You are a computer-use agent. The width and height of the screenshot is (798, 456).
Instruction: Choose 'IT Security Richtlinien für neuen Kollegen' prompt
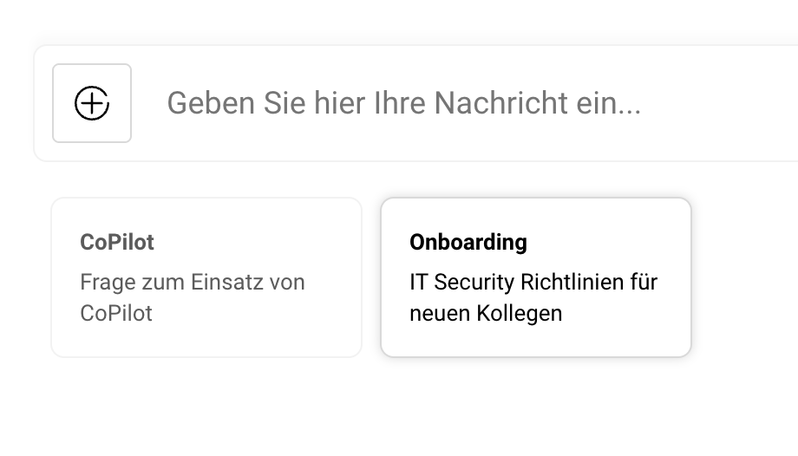533,297
